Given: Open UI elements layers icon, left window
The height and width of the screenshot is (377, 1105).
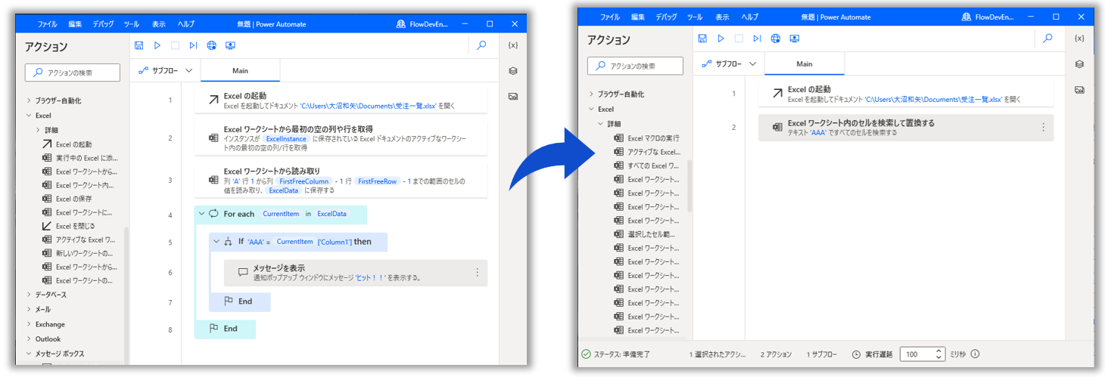Looking at the screenshot, I should tap(513, 71).
